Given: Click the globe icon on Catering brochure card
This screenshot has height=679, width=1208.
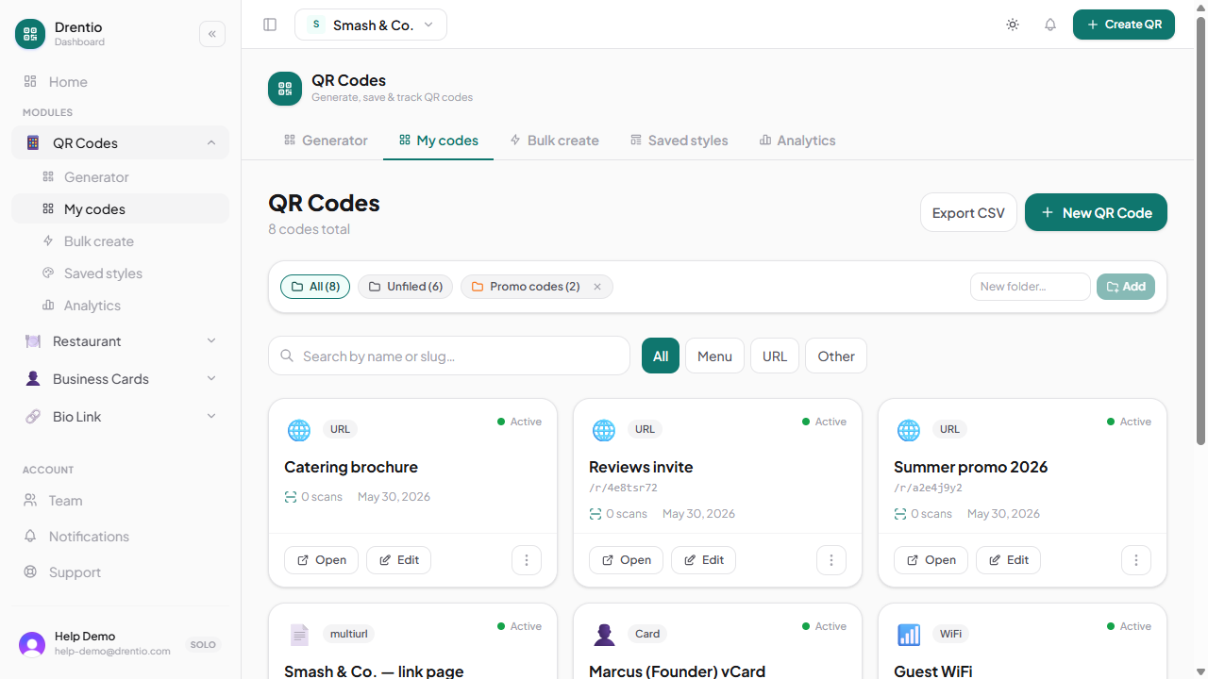Looking at the screenshot, I should (x=299, y=430).
